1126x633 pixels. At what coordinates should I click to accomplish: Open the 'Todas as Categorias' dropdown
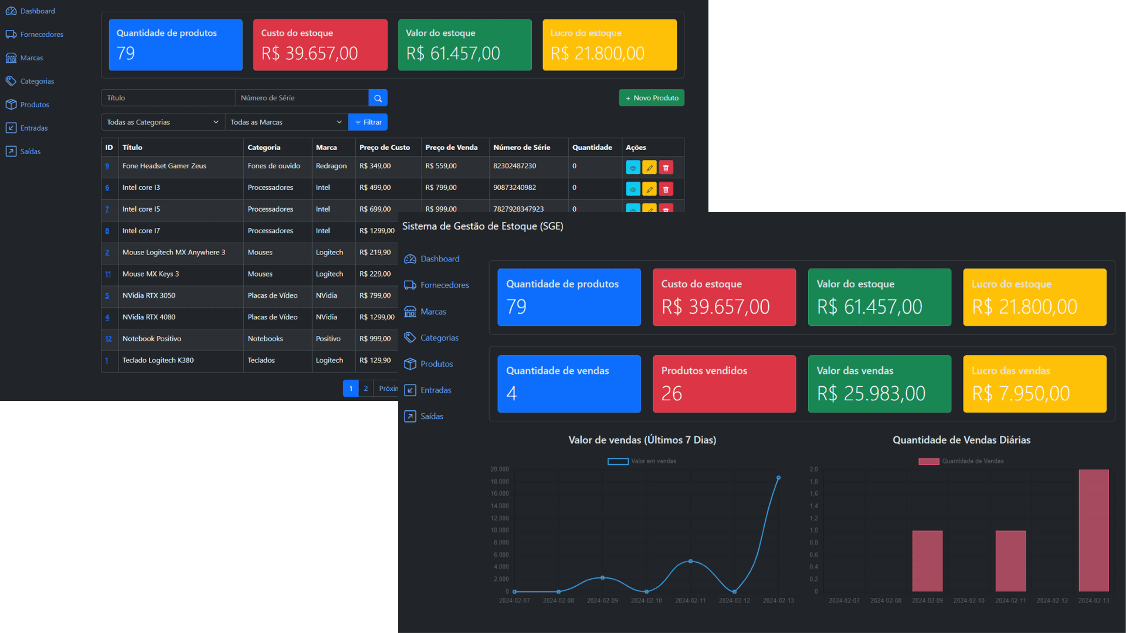click(162, 122)
